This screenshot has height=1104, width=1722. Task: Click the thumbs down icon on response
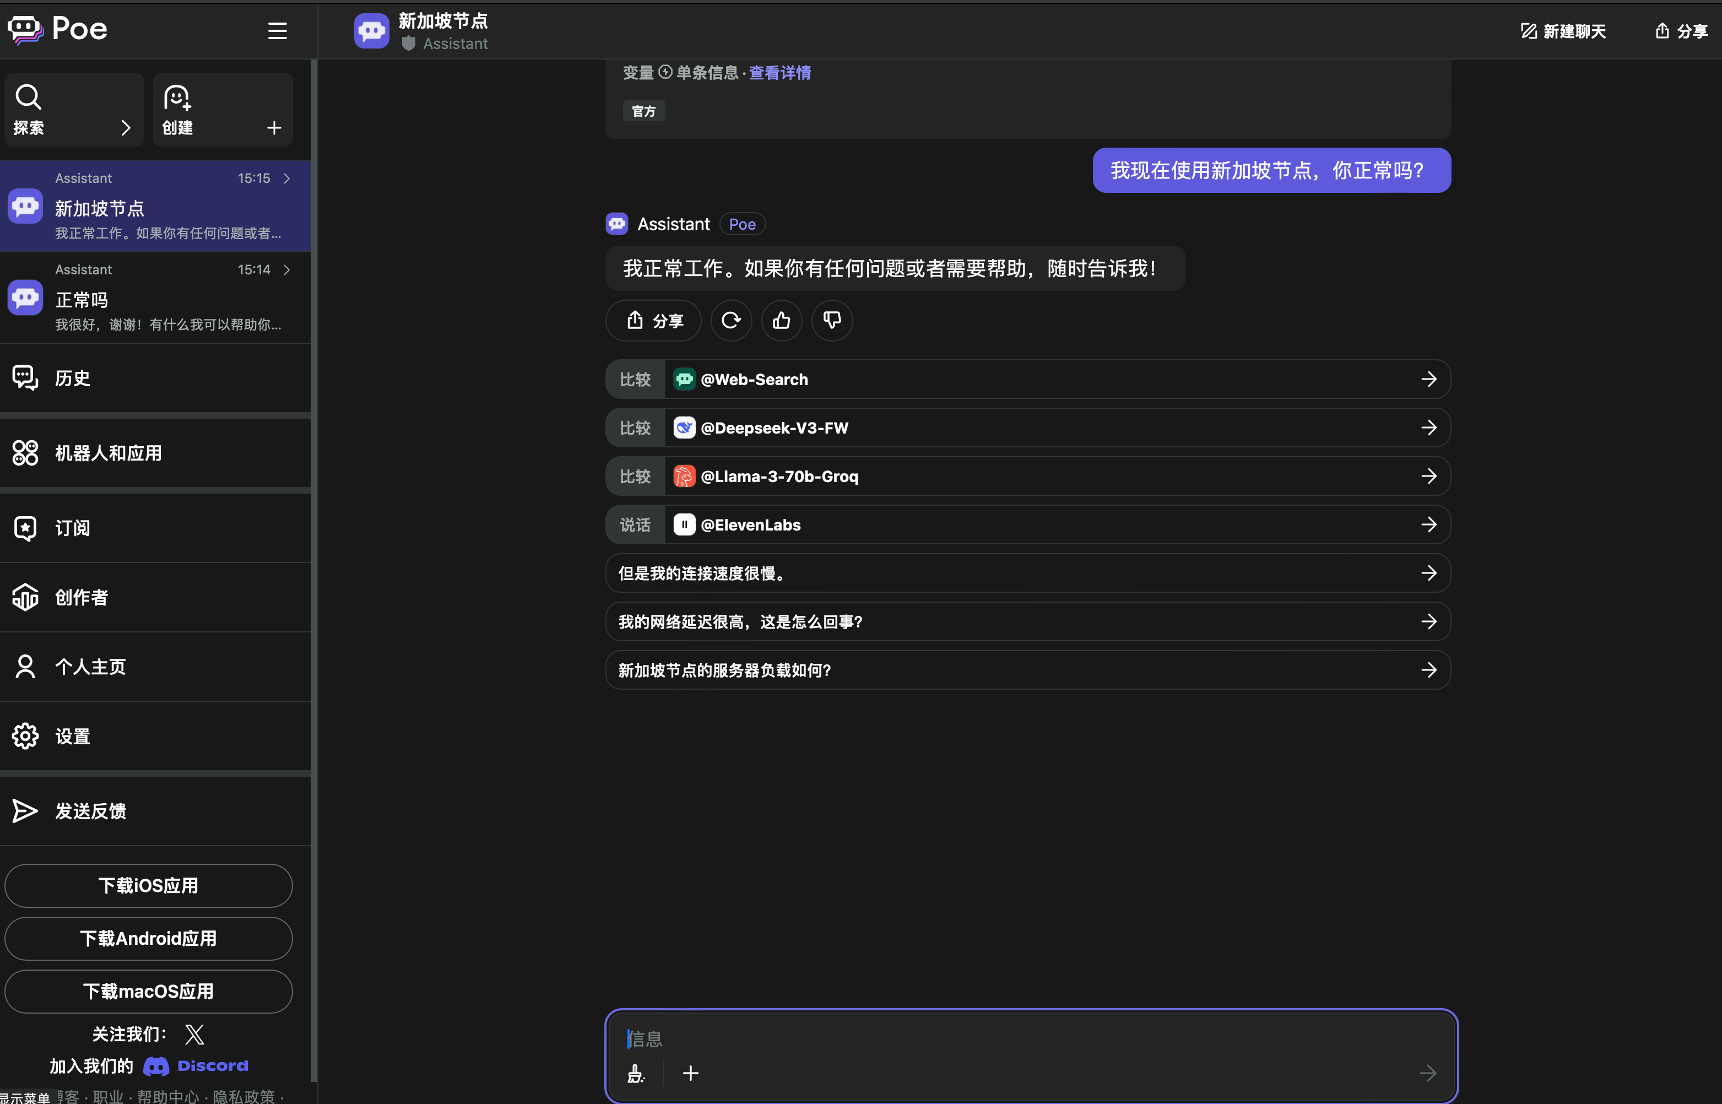[832, 321]
